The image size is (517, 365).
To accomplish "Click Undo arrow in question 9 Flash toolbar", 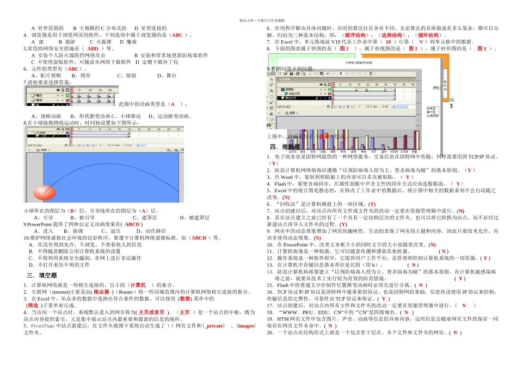I will [328, 74].
